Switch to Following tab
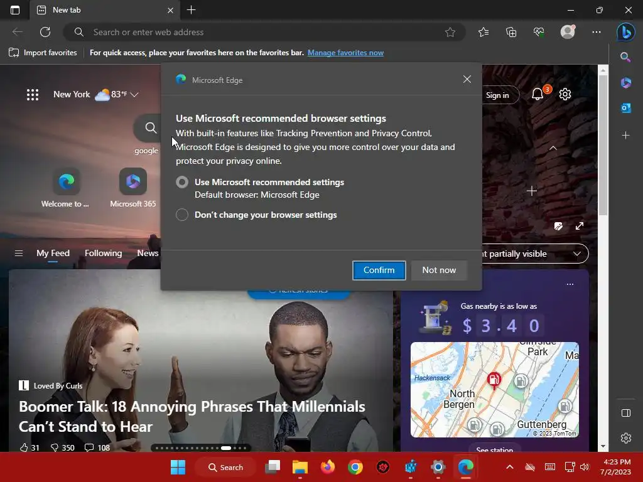The image size is (643, 482). coord(104,254)
